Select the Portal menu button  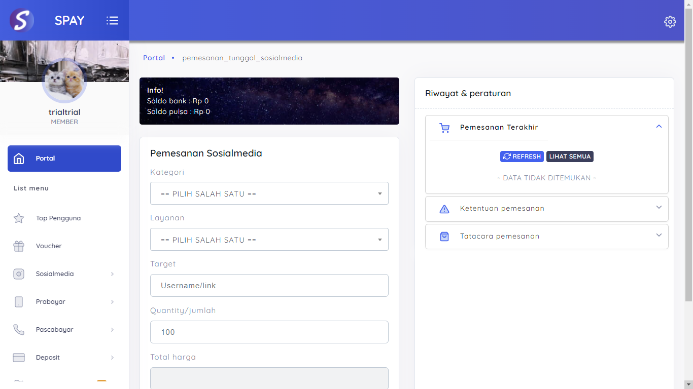click(64, 159)
